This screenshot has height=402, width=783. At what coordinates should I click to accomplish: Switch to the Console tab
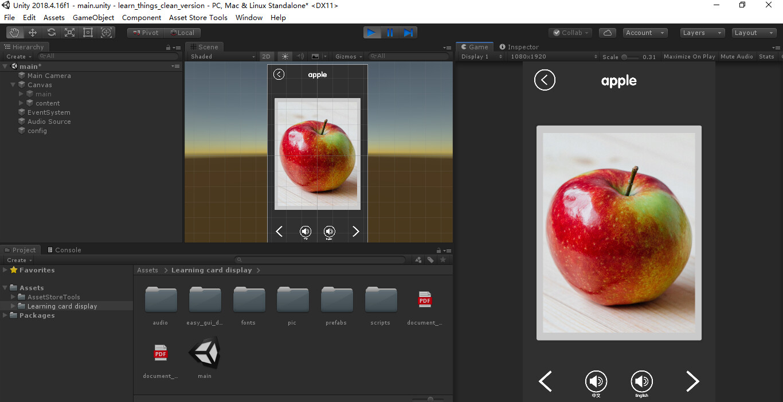(64, 249)
